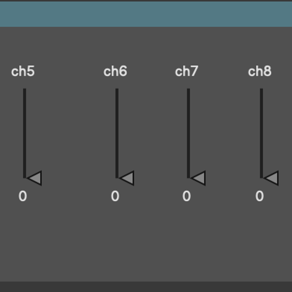The image size is (292, 292).
Task: Click the empty gray panel background
Action: point(146,242)
